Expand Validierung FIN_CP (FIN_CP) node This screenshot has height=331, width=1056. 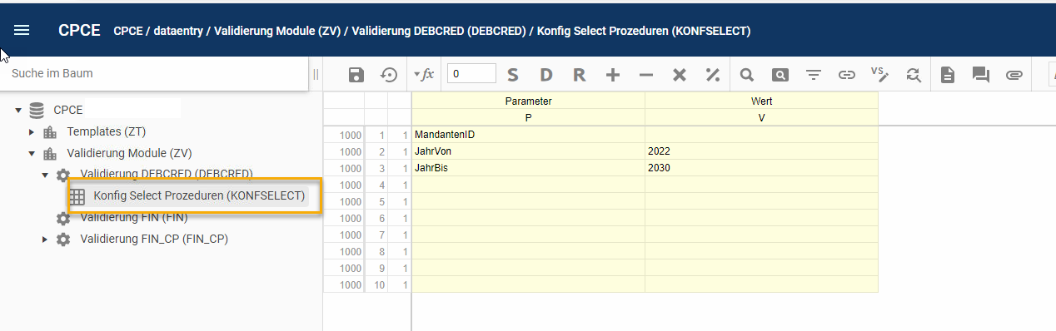45,240
